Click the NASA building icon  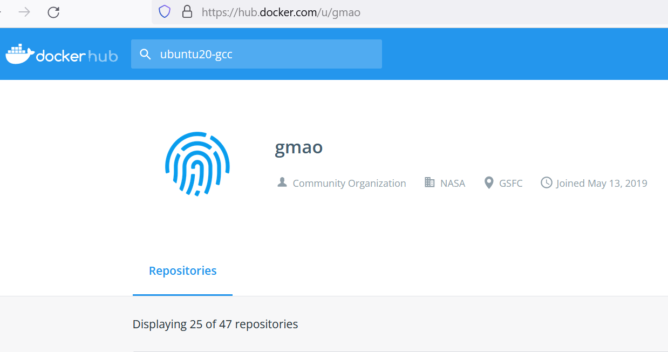tap(430, 182)
